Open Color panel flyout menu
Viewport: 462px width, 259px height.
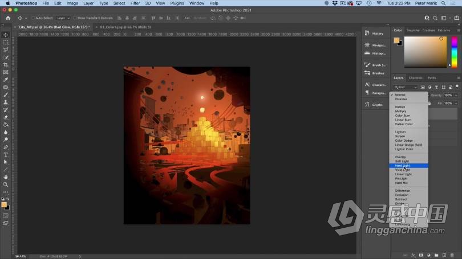click(459, 30)
